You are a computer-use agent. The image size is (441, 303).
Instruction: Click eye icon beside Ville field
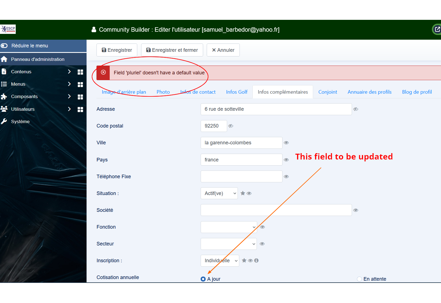click(286, 143)
